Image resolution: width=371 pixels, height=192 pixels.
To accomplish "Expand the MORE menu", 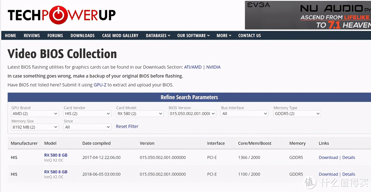I will coord(224,35).
